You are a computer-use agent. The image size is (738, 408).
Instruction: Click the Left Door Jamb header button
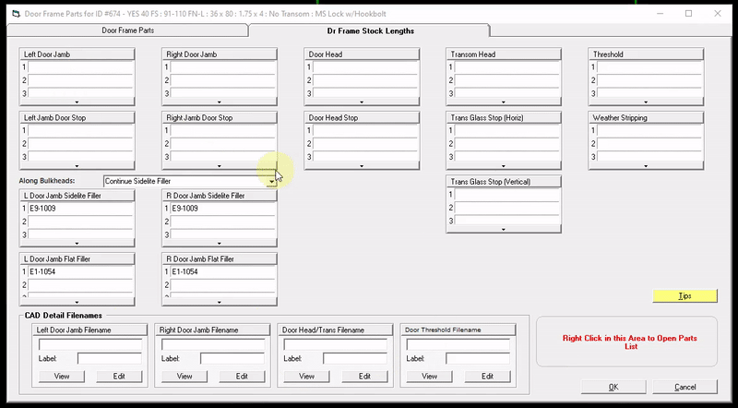coord(77,54)
